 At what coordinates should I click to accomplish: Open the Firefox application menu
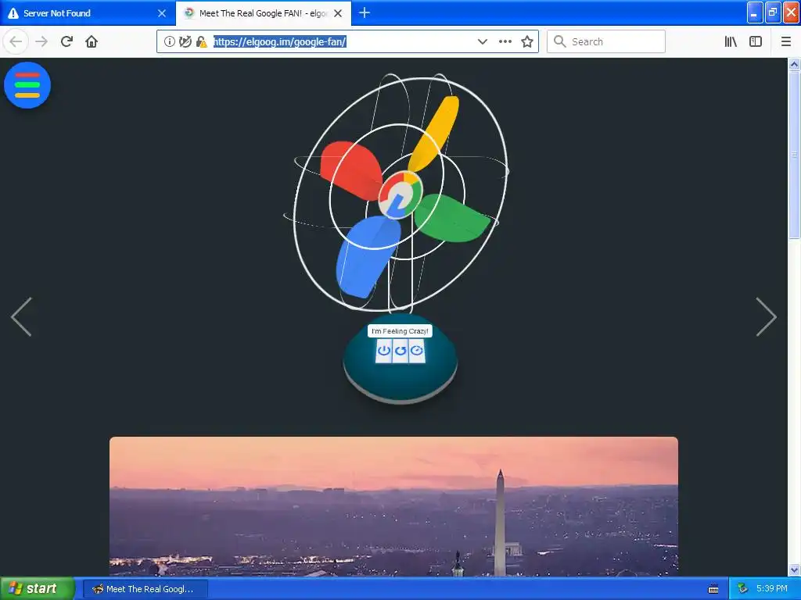tap(785, 42)
